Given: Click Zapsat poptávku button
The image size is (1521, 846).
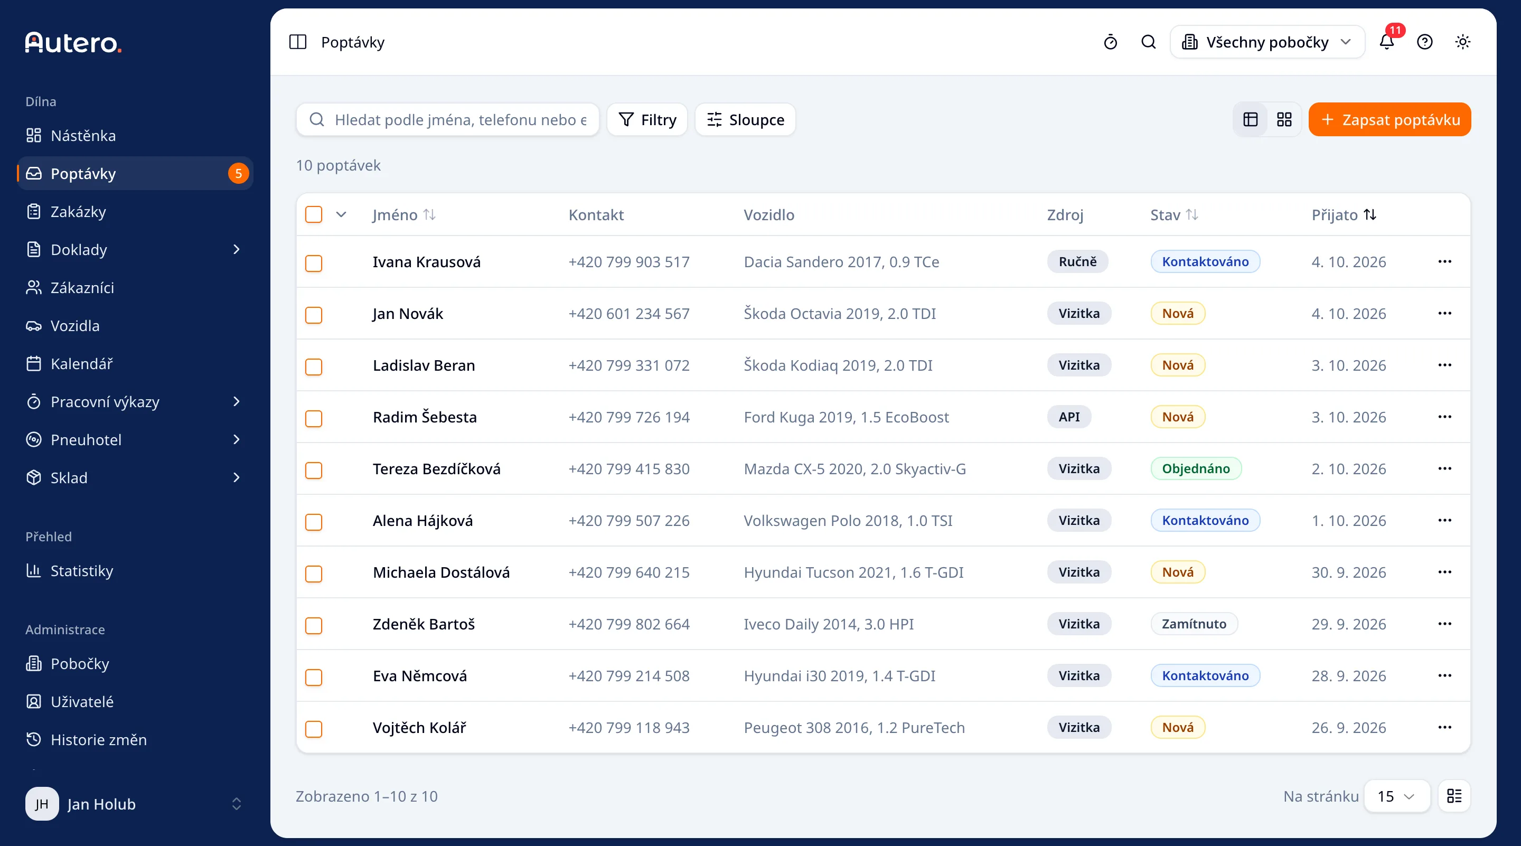Looking at the screenshot, I should tap(1389, 120).
